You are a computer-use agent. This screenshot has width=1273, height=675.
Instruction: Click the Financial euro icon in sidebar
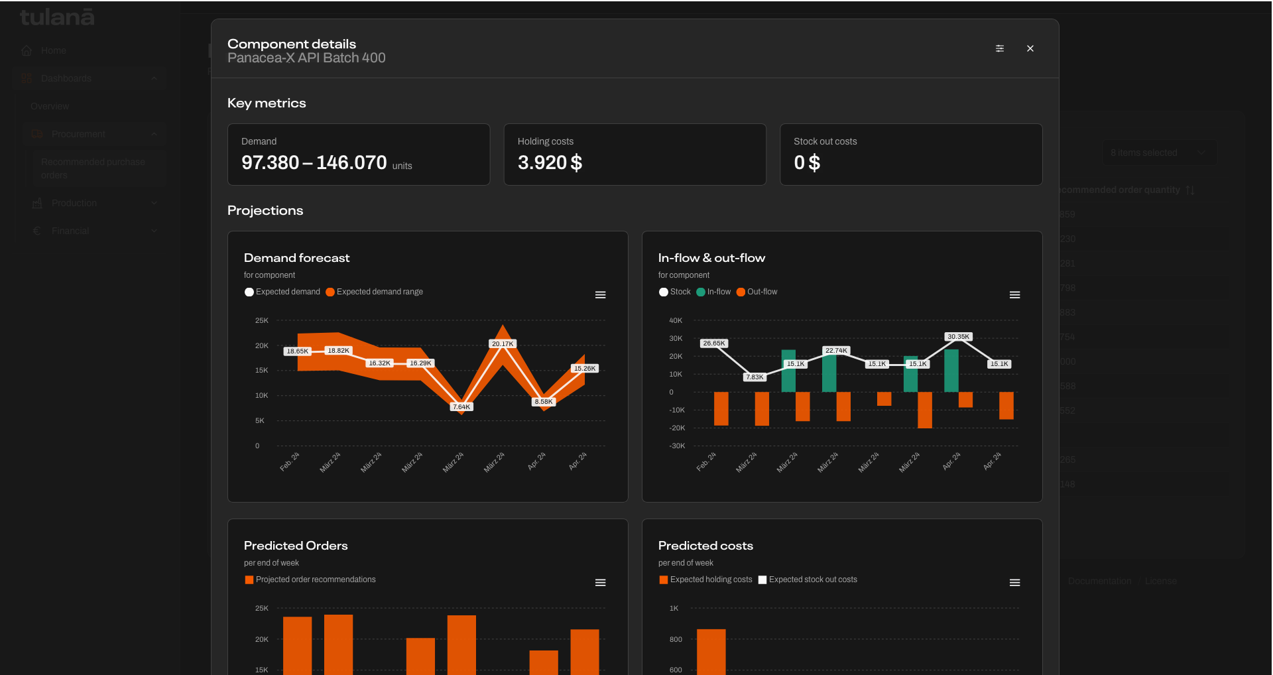pos(36,231)
